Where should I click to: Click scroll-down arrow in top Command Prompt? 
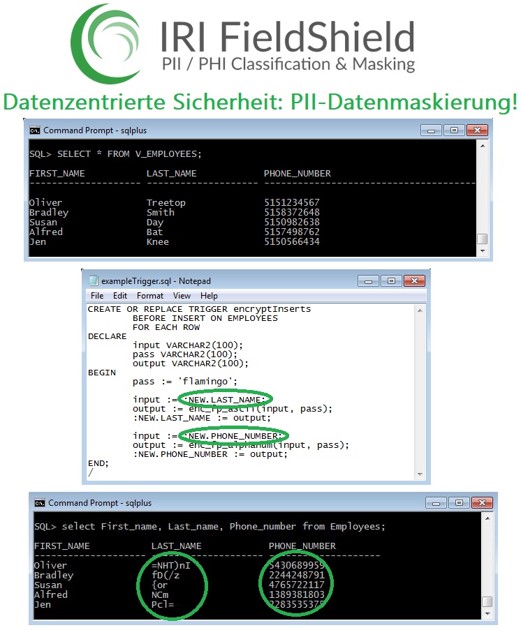point(483,251)
